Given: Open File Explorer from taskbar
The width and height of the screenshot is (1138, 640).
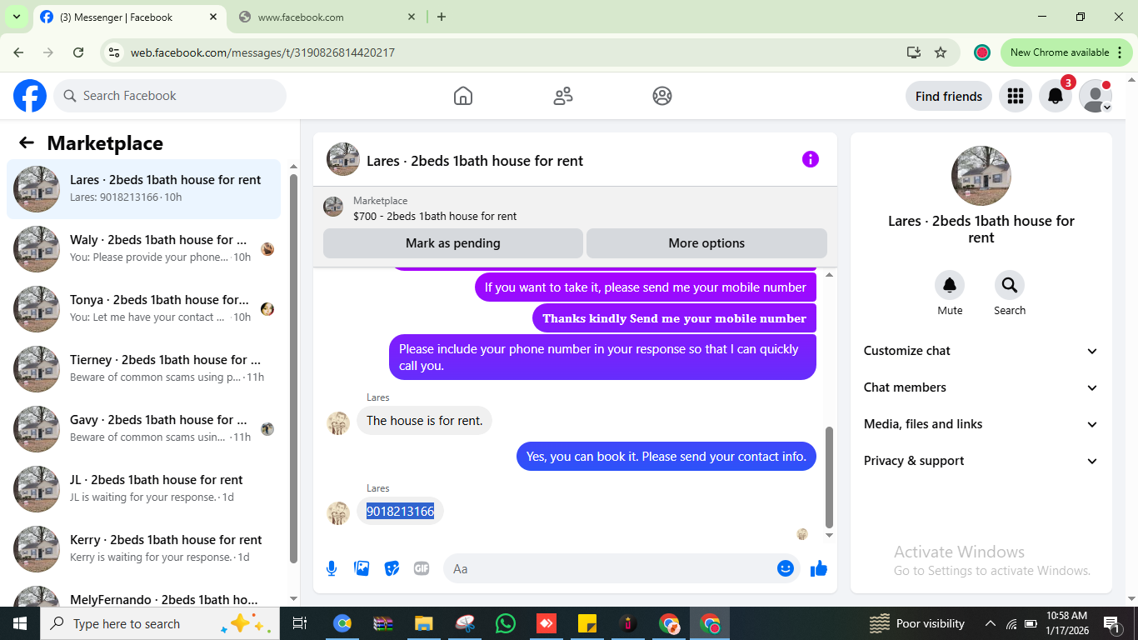Looking at the screenshot, I should coord(424,623).
